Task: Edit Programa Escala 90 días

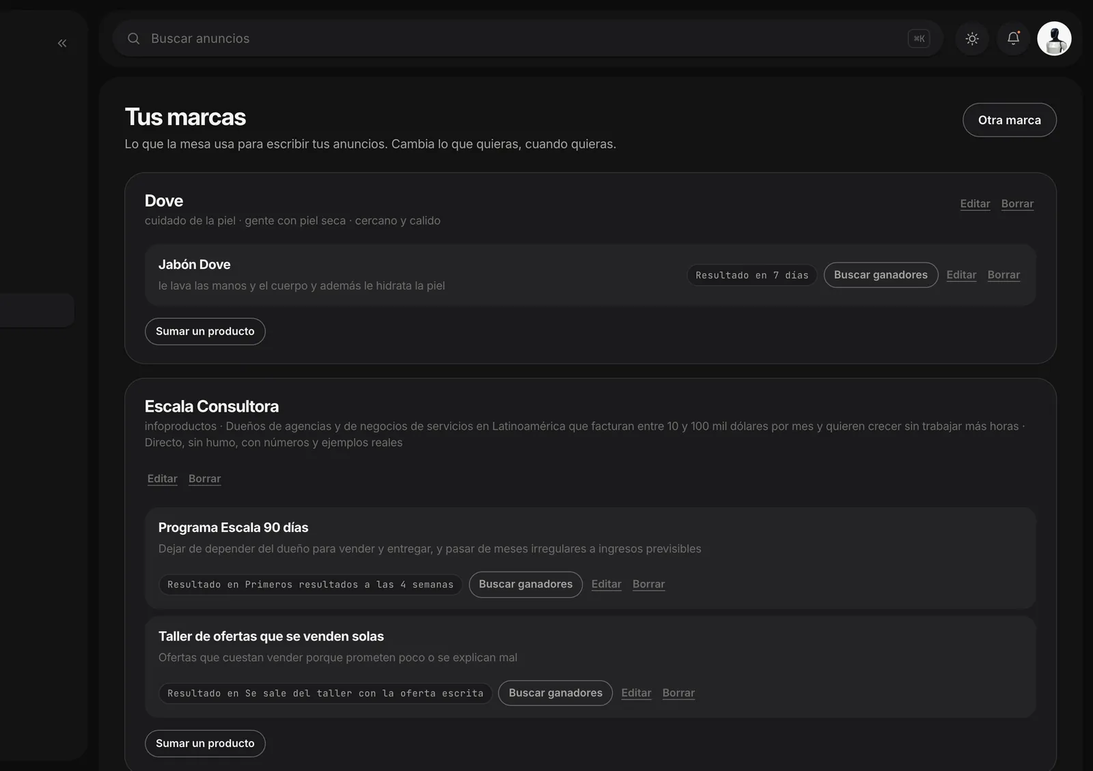Action: (x=607, y=585)
